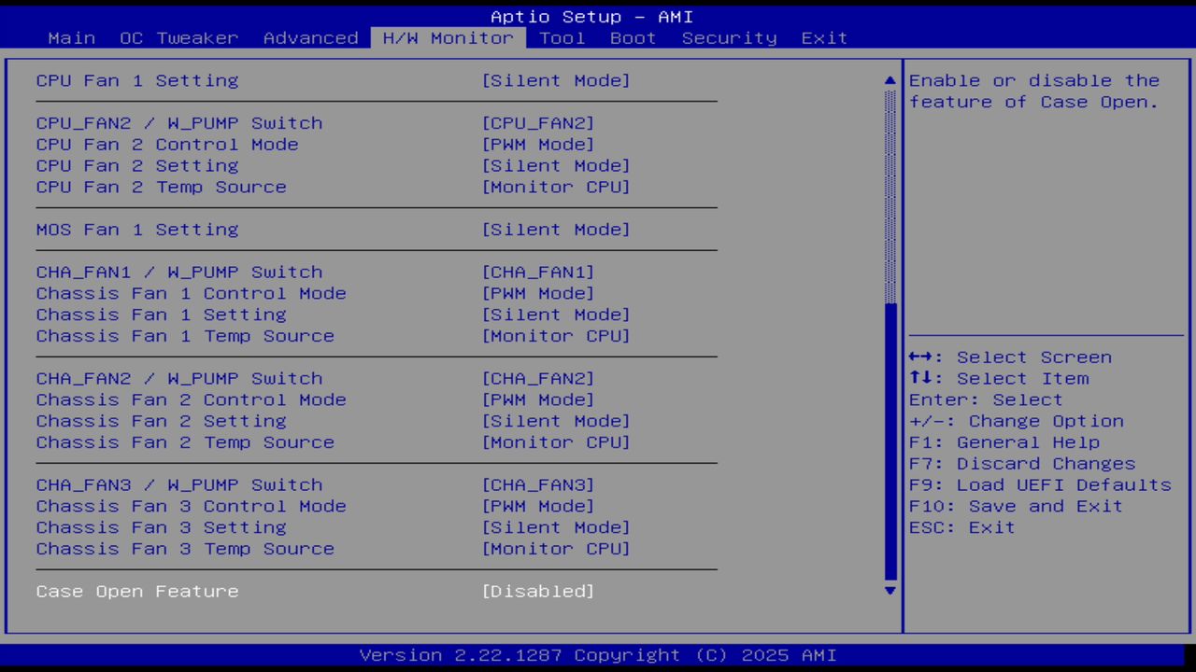1196x672 pixels.
Task: Open Chassis Fan 2 Control Mode options
Action: [x=537, y=400]
